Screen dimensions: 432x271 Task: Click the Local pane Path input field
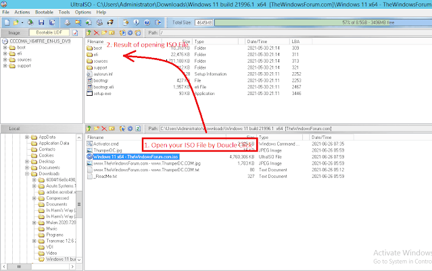pos(295,128)
